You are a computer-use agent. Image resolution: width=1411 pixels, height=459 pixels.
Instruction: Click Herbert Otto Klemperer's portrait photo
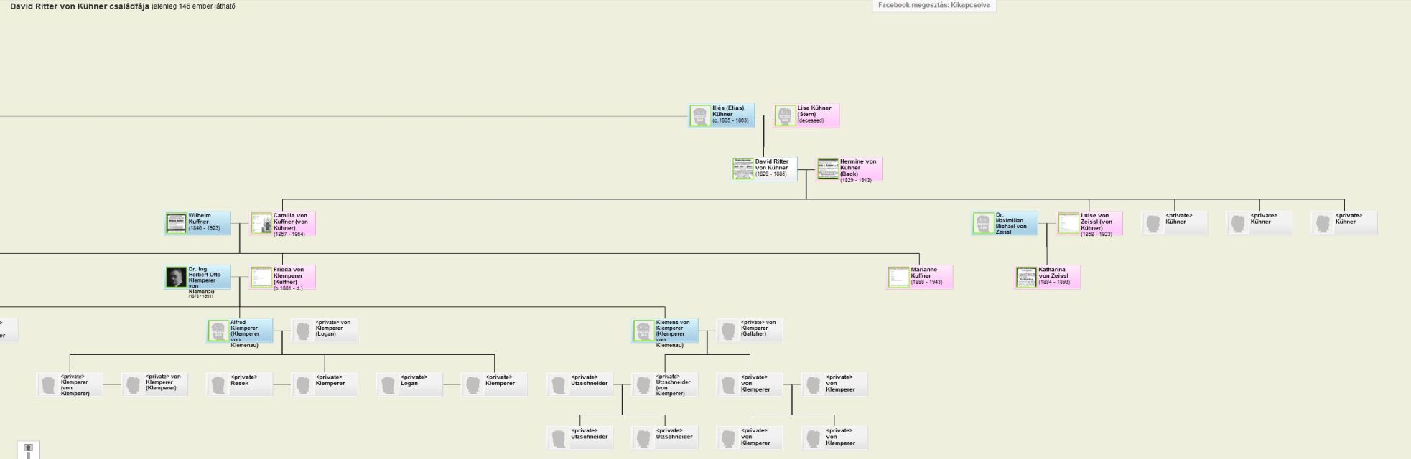(176, 278)
